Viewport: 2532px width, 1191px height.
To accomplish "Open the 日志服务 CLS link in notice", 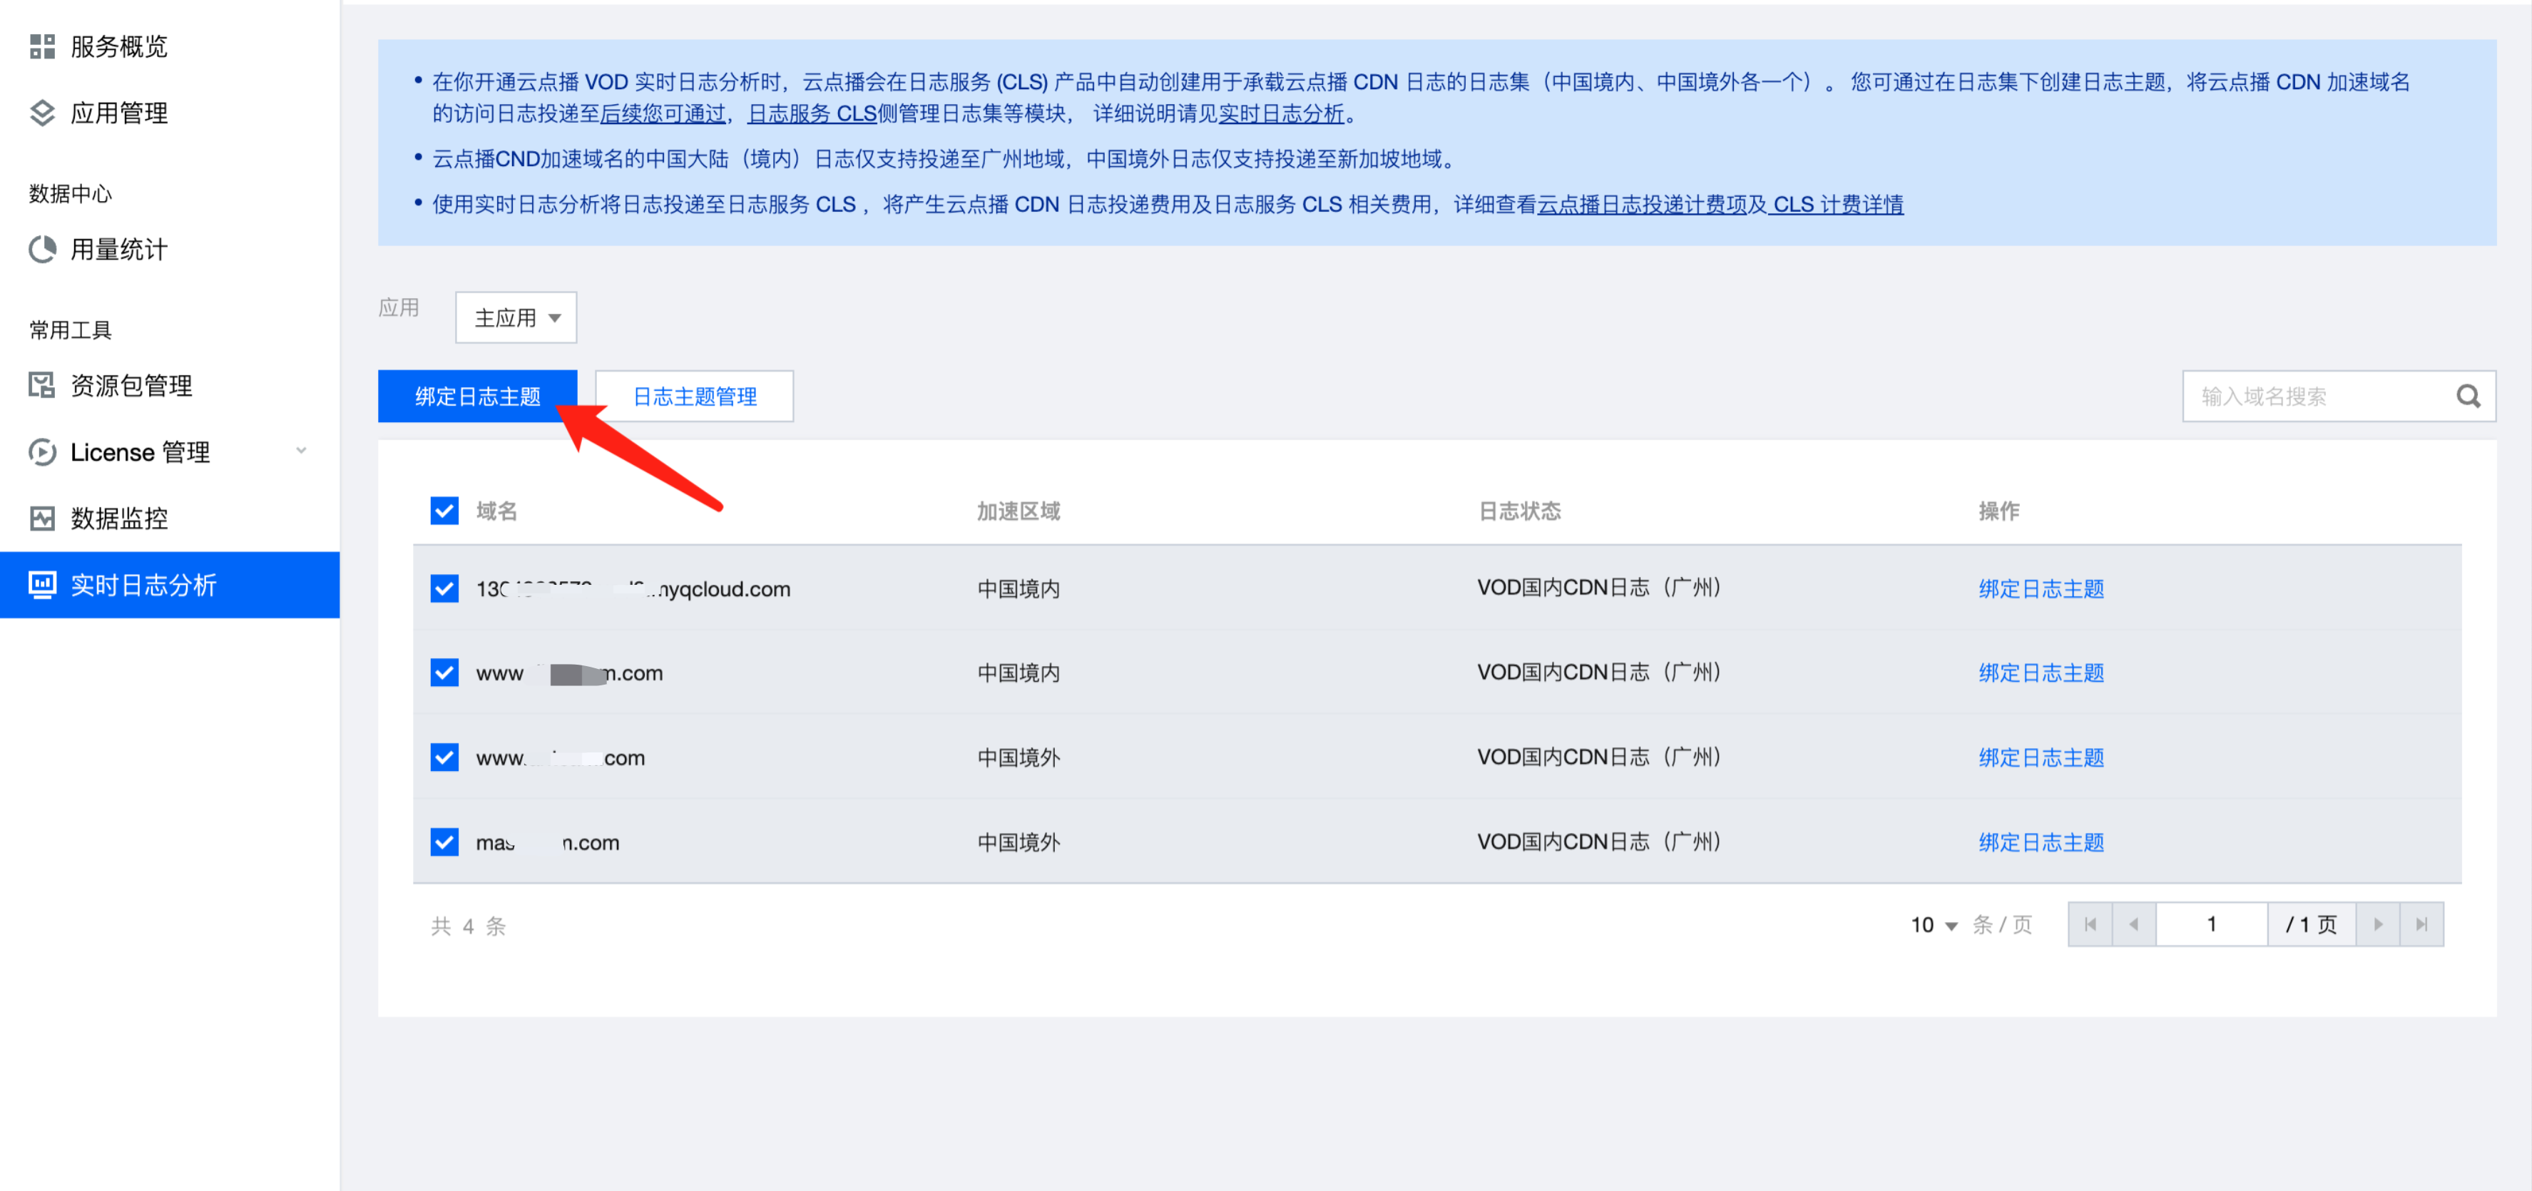I will point(812,114).
